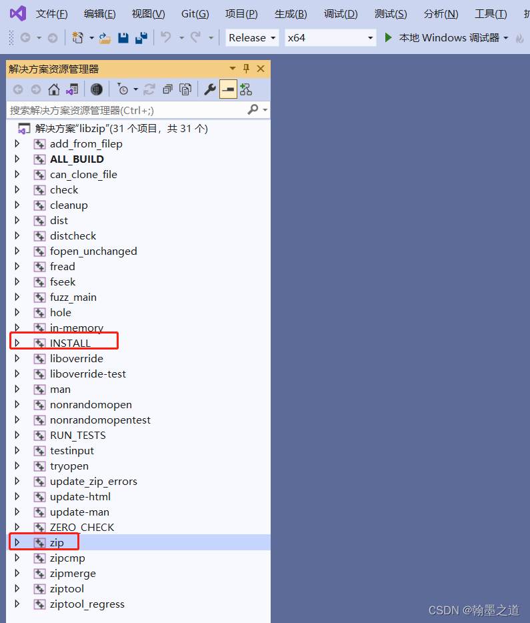
Task: Switch views icon in Solution Explorer
Action: tap(72, 89)
